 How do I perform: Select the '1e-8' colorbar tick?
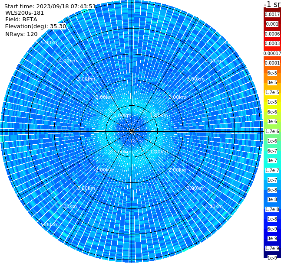(x=272, y=219)
